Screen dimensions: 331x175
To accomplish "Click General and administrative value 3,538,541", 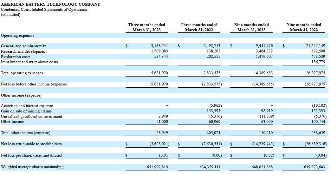I will coord(159,46).
